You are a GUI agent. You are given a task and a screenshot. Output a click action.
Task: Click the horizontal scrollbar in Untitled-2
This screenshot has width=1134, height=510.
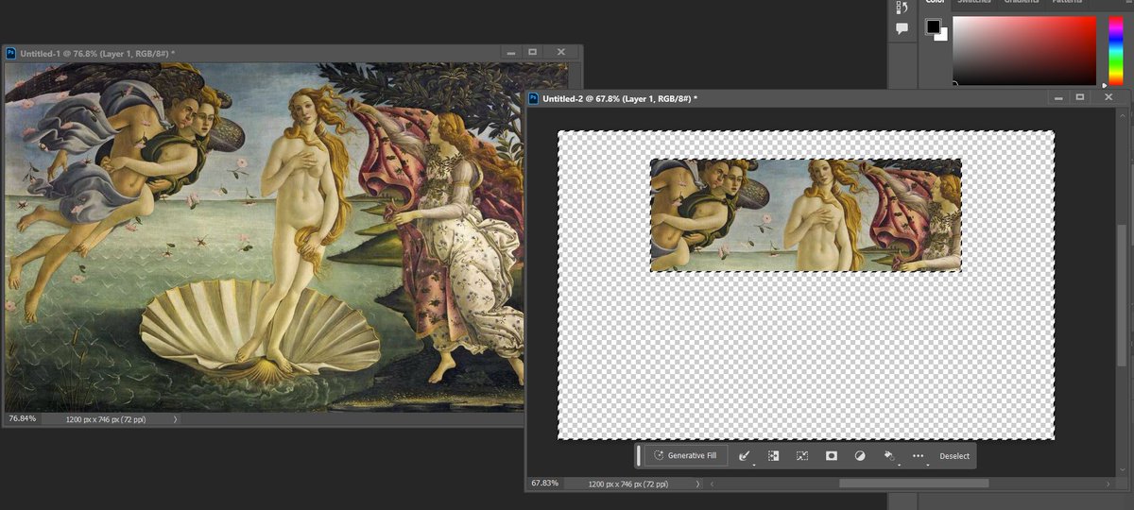[x=914, y=484]
